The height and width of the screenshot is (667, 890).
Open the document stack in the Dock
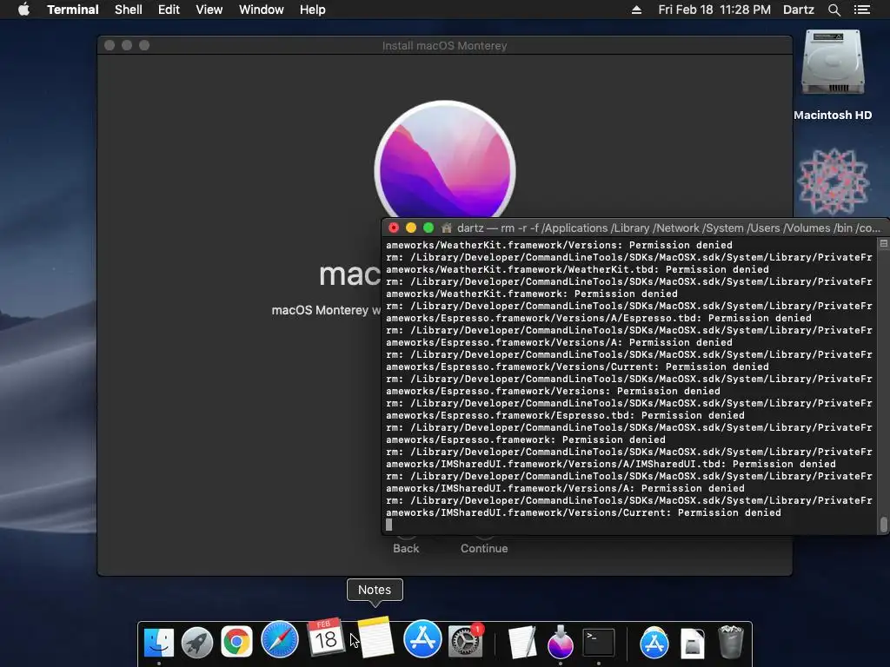pyautogui.click(x=693, y=644)
